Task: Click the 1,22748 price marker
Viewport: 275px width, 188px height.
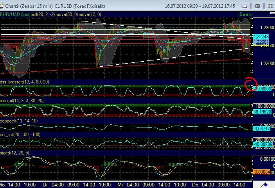Action: (x=261, y=37)
